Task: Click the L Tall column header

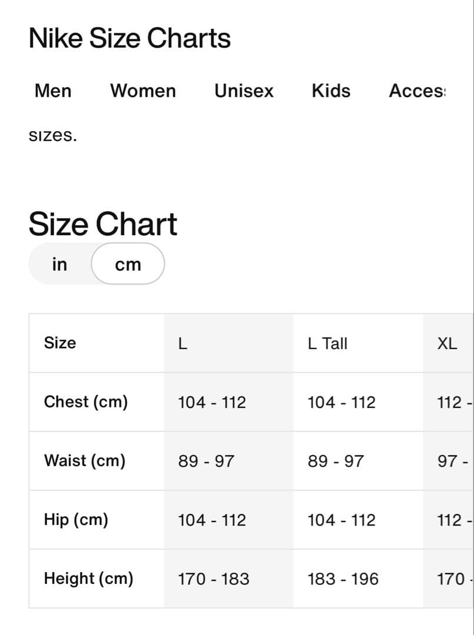Action: pyautogui.click(x=328, y=343)
